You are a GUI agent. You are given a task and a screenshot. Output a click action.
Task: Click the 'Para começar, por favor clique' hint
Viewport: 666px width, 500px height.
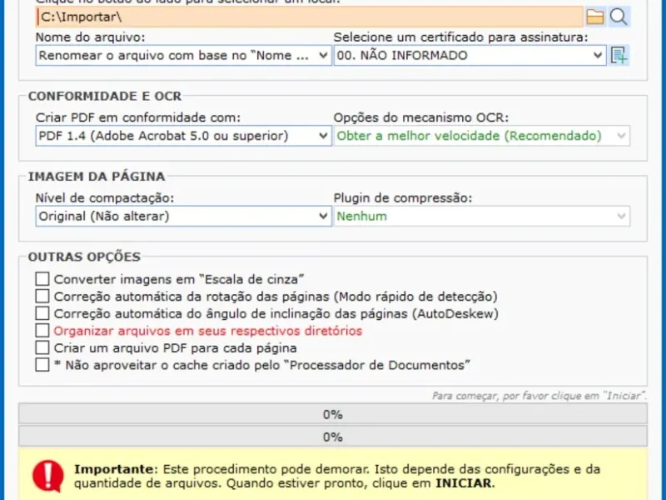point(539,396)
